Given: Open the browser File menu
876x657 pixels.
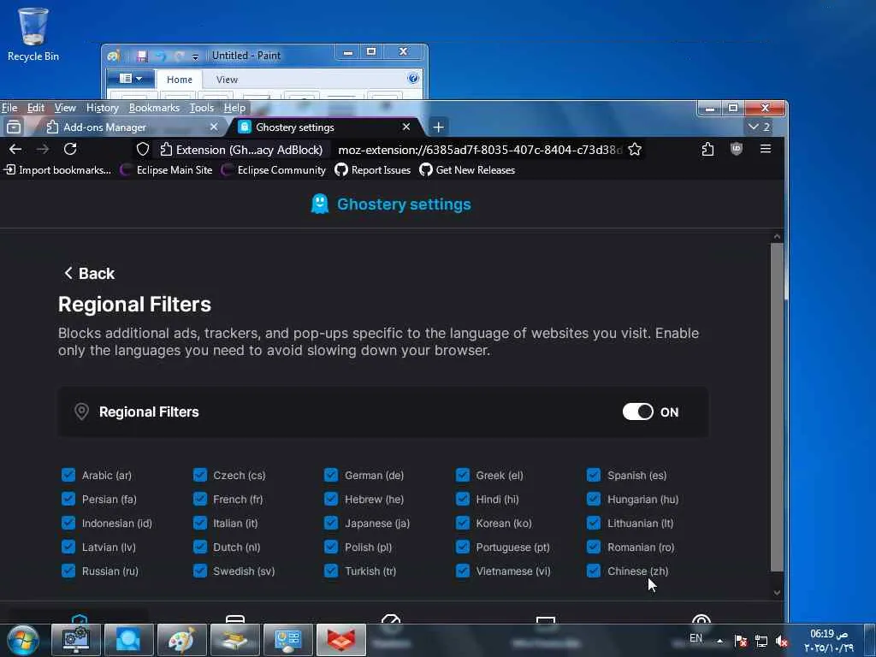Looking at the screenshot, I should click(x=9, y=108).
